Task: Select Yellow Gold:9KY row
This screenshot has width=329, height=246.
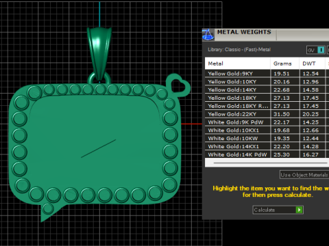Action: point(267,74)
